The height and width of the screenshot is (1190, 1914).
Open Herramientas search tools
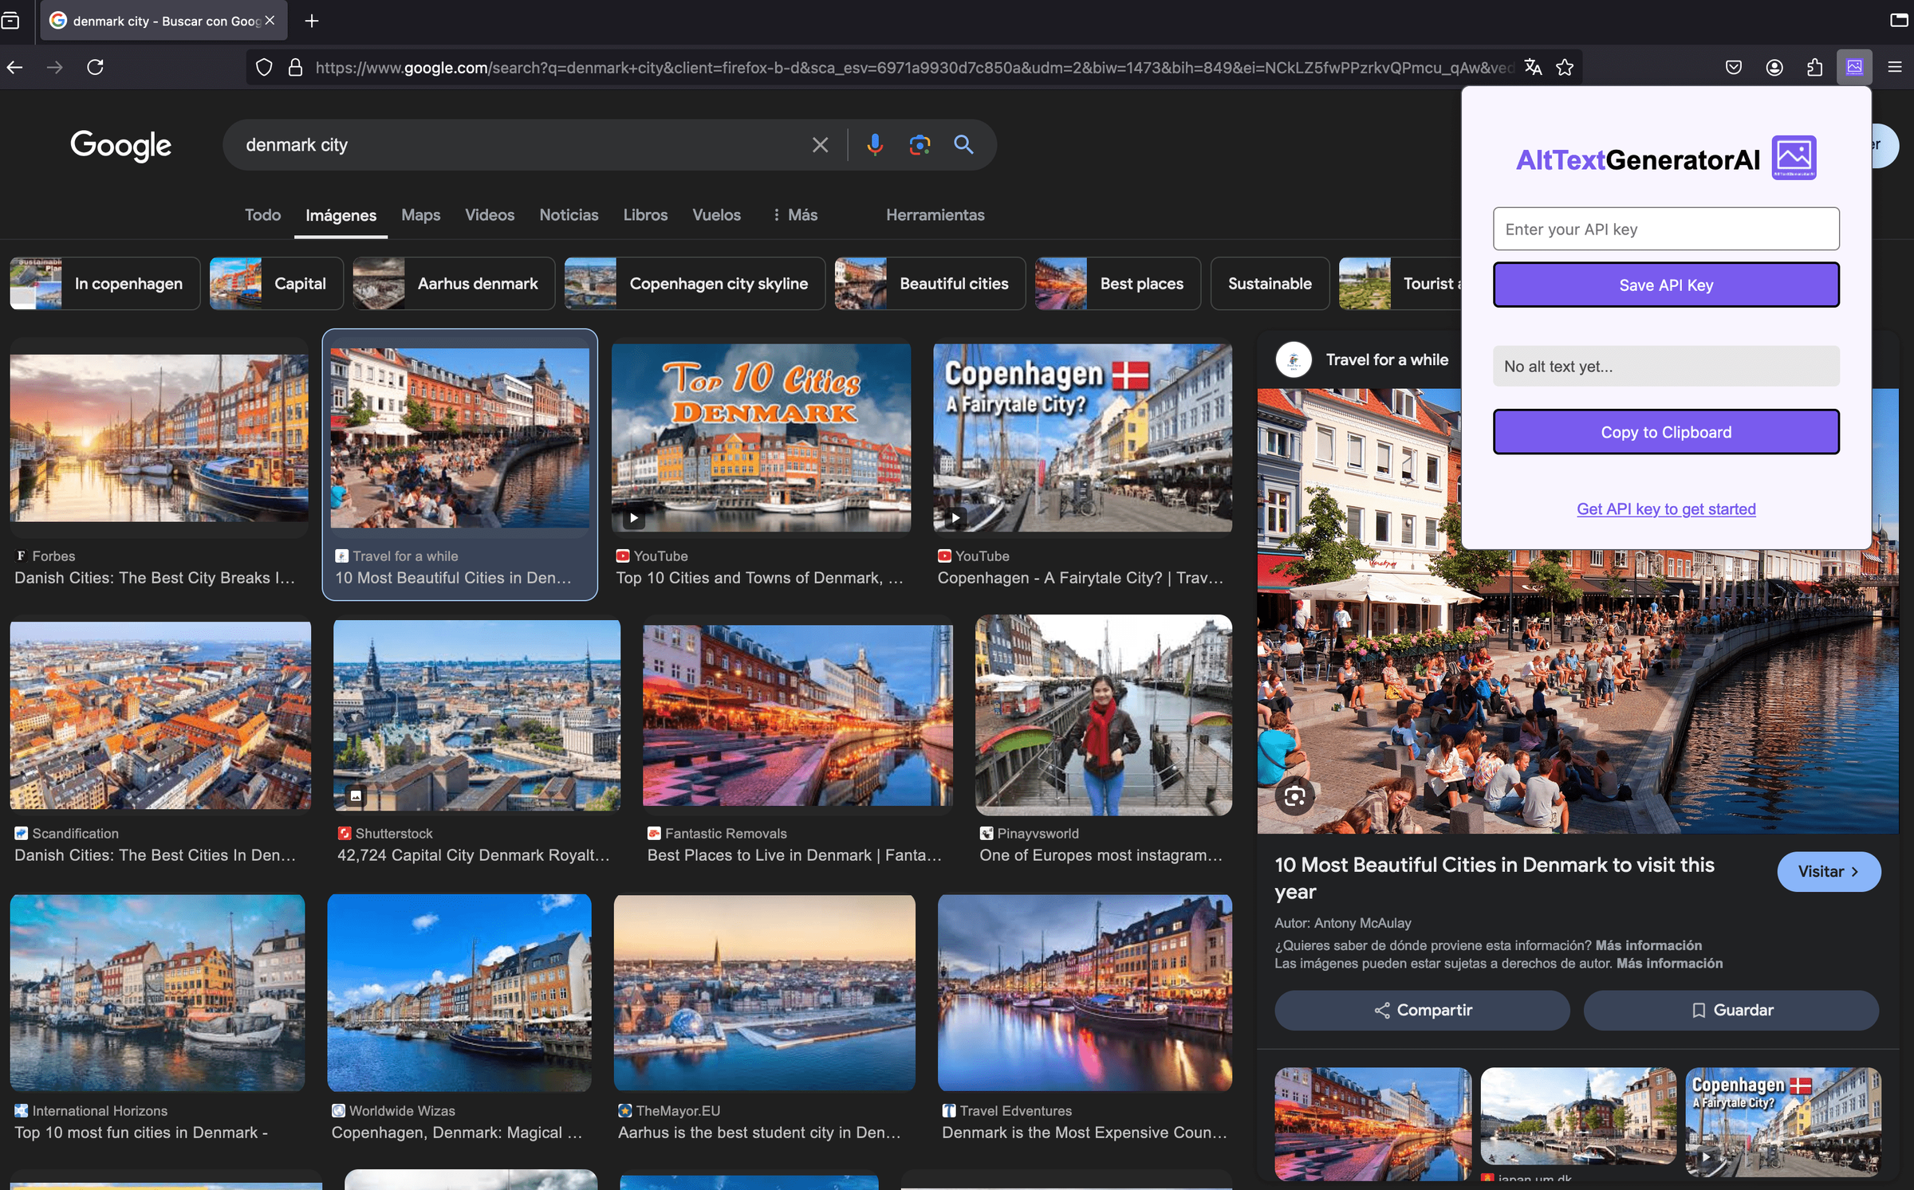click(x=935, y=215)
